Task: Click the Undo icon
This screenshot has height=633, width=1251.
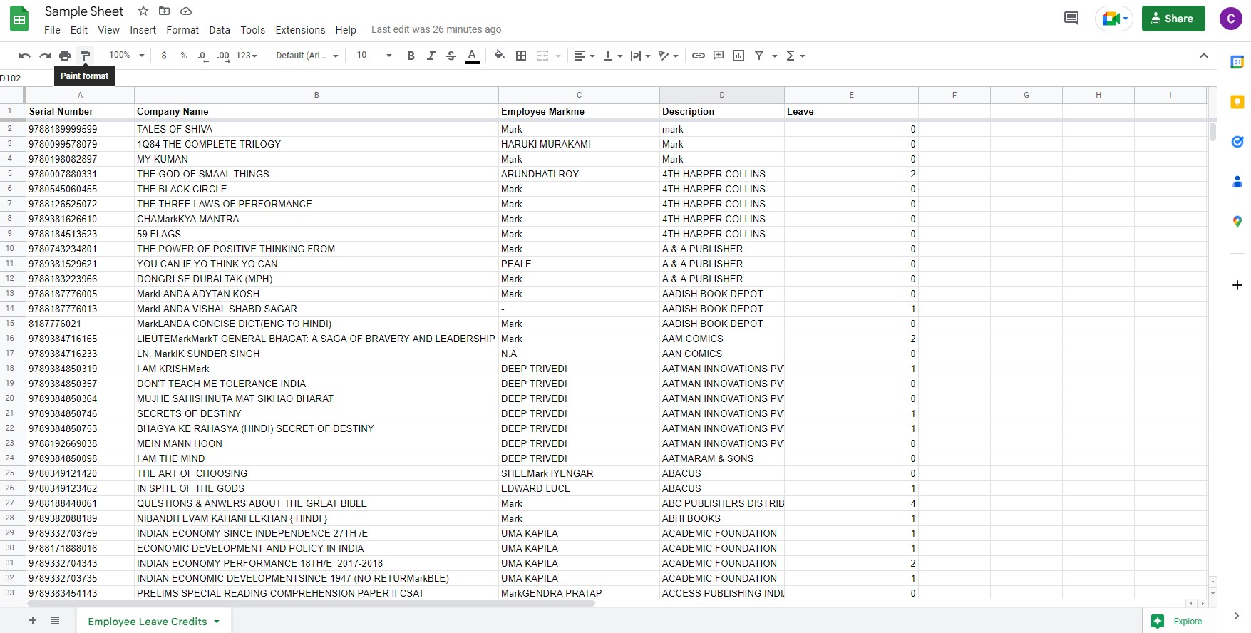Action: (25, 56)
